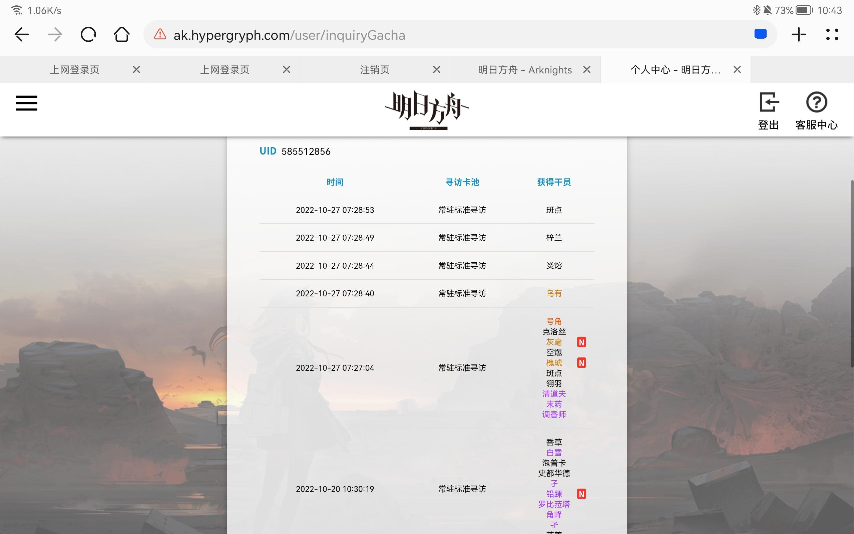This screenshot has height=534, width=854.
Task: Open the browser four-dot menu
Action: 832,35
